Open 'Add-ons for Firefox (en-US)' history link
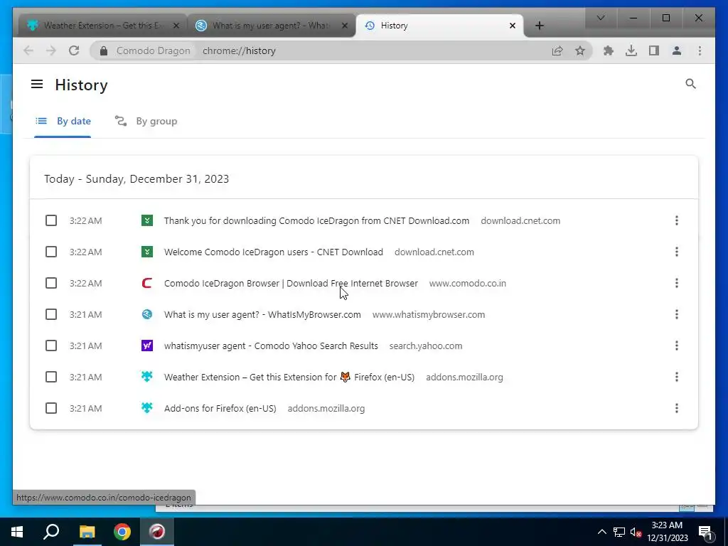Screen dimensions: 728x546 point(220,409)
